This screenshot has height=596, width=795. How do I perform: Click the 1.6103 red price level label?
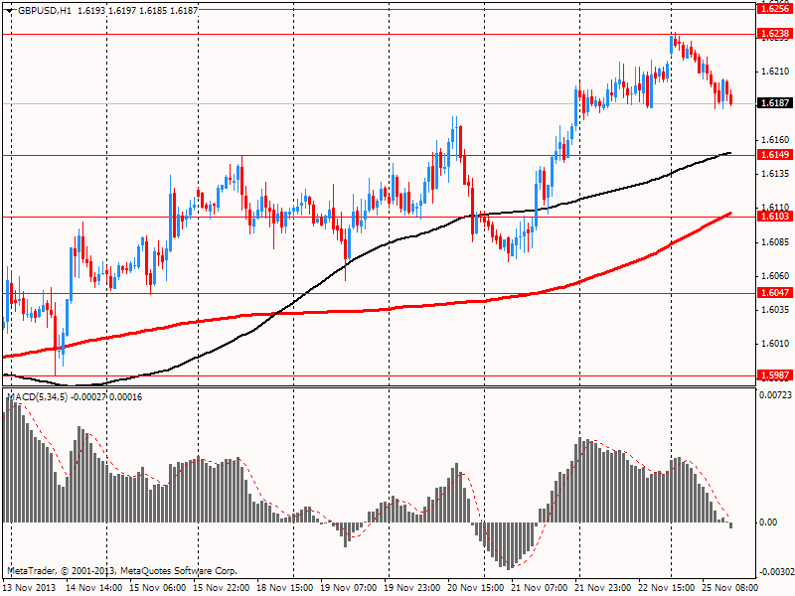tap(775, 217)
